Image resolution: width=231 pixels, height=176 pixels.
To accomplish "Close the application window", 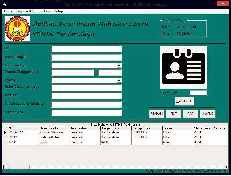I will click(x=223, y=3).
